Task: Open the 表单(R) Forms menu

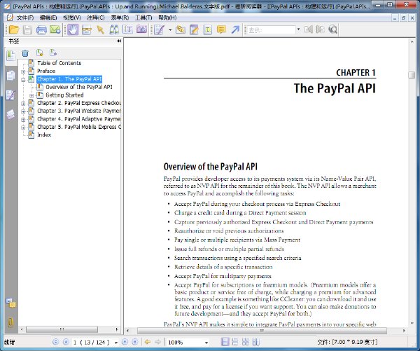Action: coord(120,18)
